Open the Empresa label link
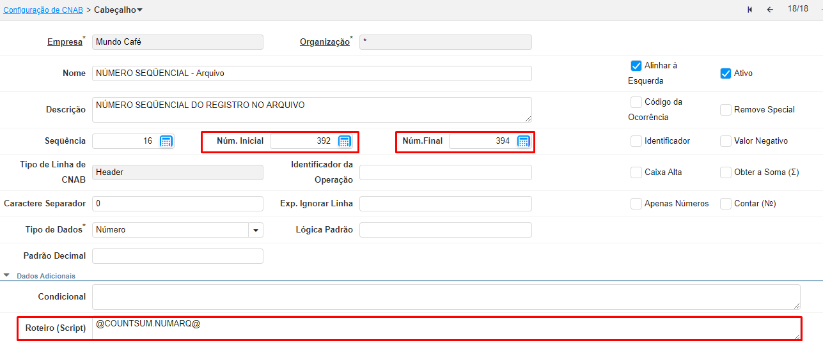The image size is (823, 343). pos(65,42)
